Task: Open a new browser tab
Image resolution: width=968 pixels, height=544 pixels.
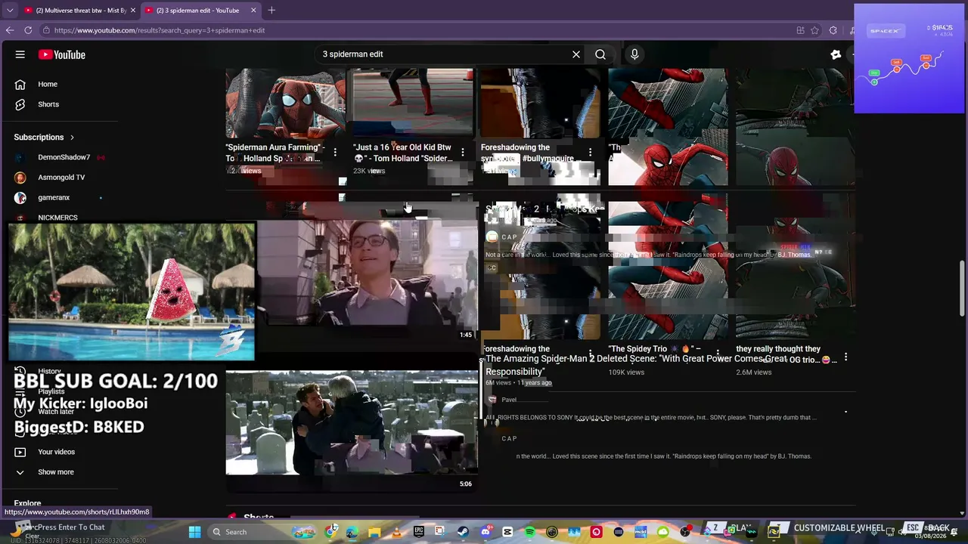Action: 271,11
